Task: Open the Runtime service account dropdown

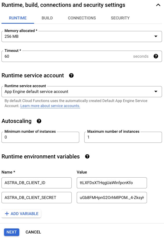Action: (x=81, y=92)
